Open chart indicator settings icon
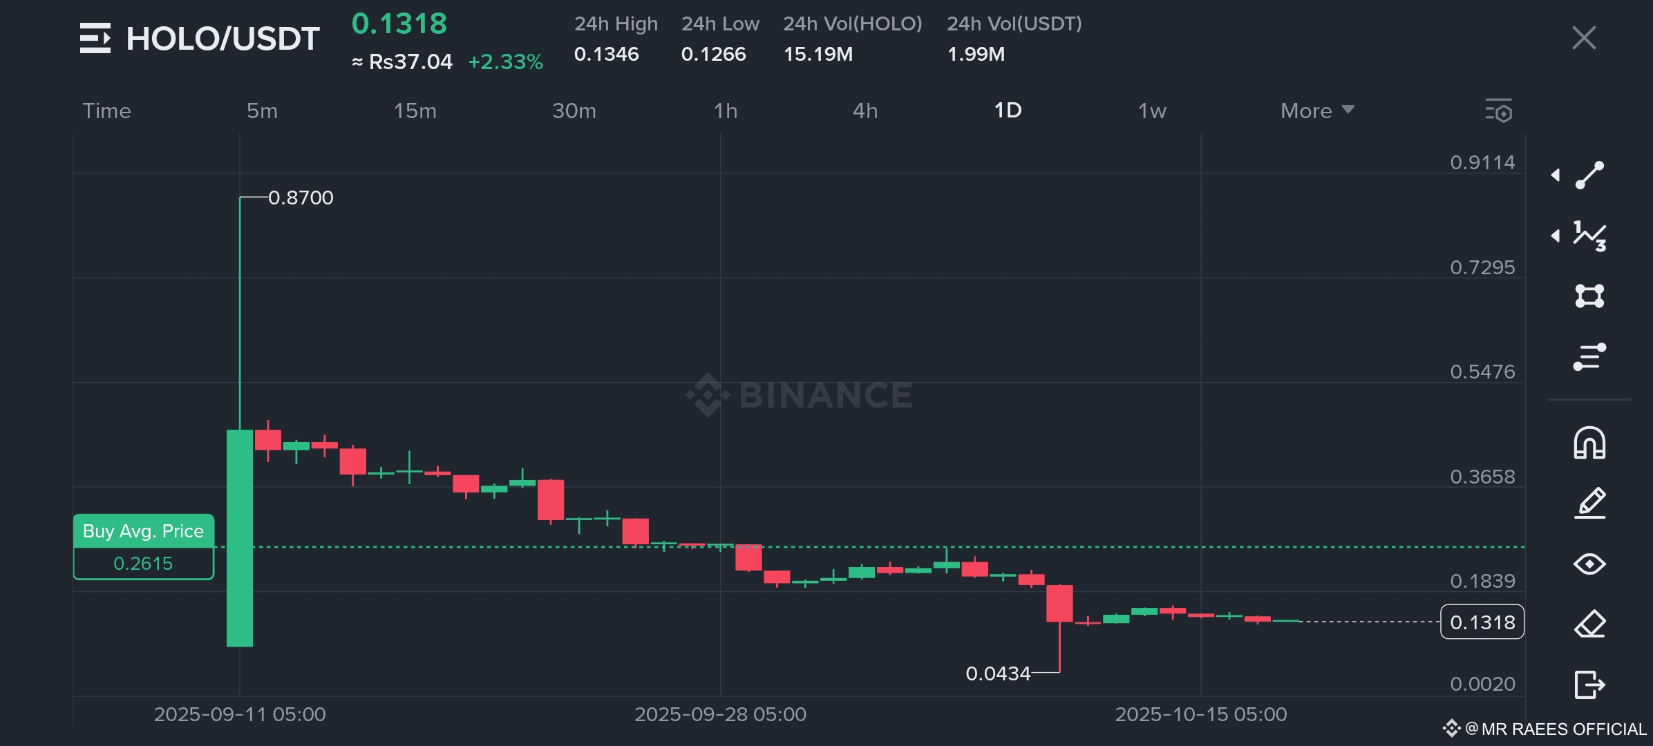Image resolution: width=1653 pixels, height=746 pixels. [1499, 111]
